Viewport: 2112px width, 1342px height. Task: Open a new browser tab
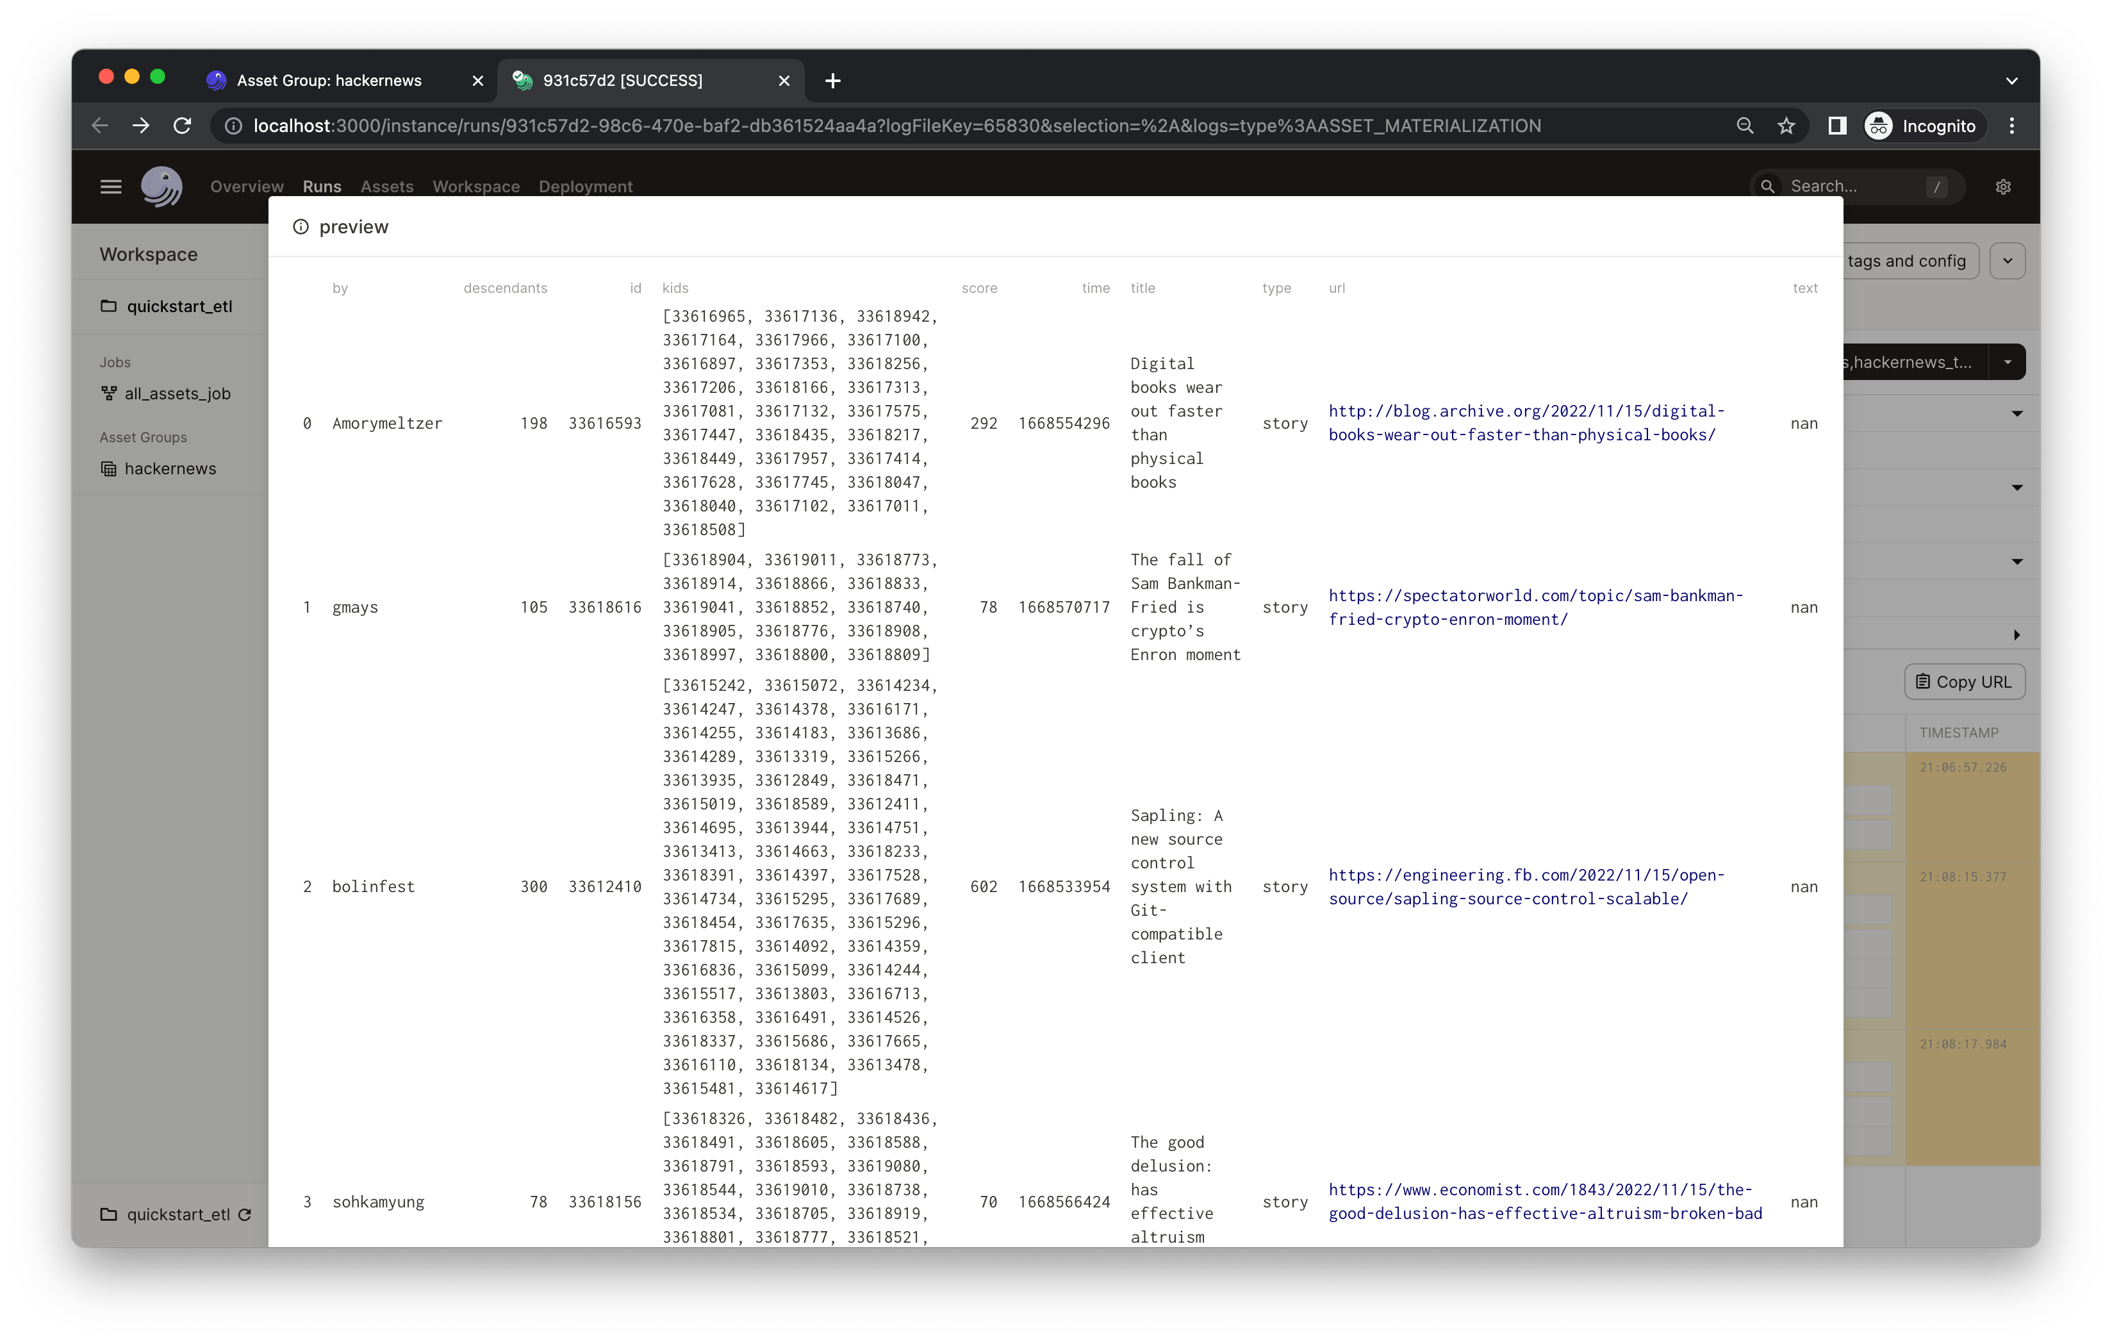[x=832, y=81]
